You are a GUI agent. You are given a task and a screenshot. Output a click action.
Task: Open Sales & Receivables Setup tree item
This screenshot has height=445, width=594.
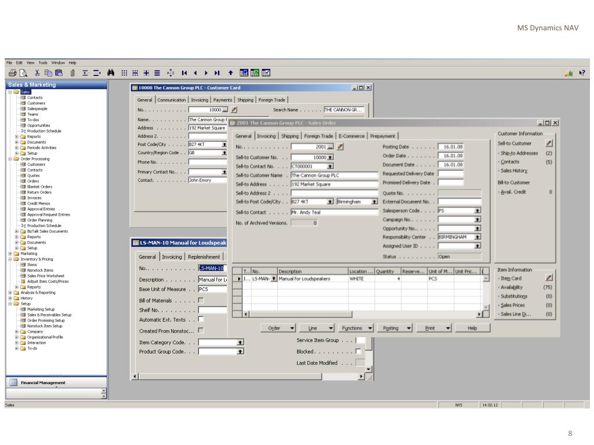pyautogui.click(x=49, y=315)
